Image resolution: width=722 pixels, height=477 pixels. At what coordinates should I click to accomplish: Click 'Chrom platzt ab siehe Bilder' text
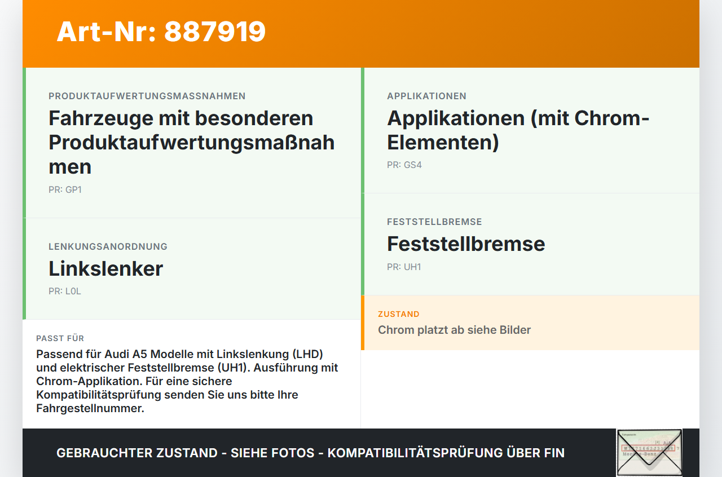point(455,330)
